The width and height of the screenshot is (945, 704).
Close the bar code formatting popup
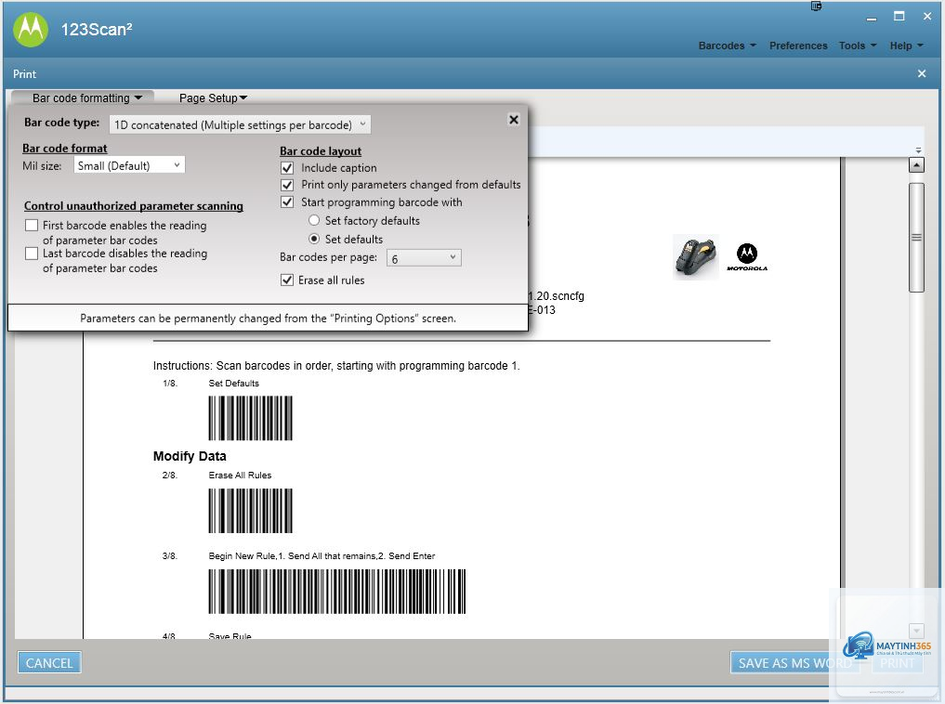click(514, 119)
